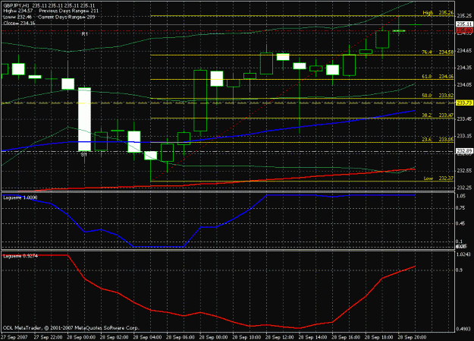
Task: Click the '27 Sep 22:00' time axis label
Action: [x=48, y=337]
